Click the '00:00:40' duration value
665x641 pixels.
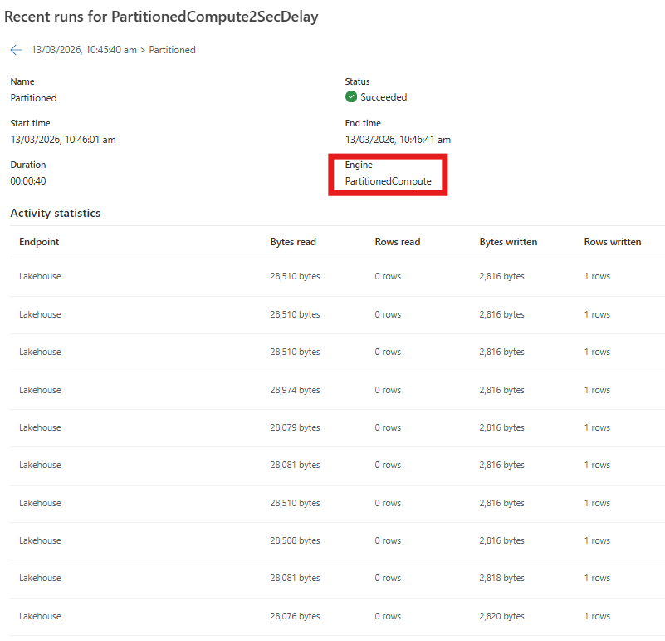[x=28, y=180]
